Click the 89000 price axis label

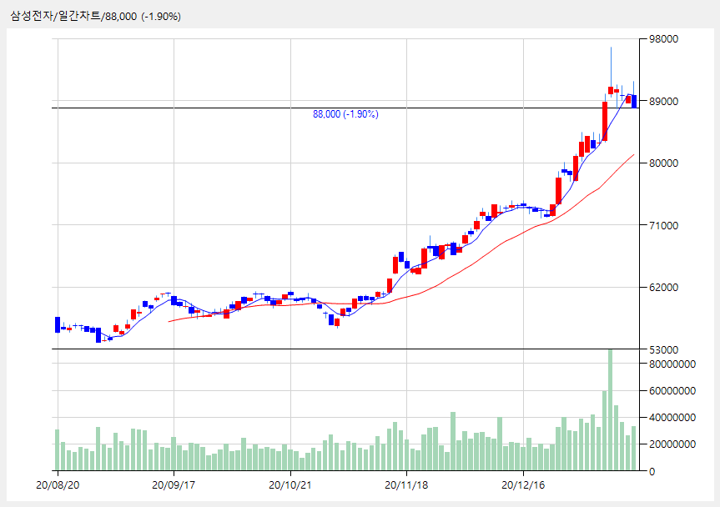(x=664, y=101)
